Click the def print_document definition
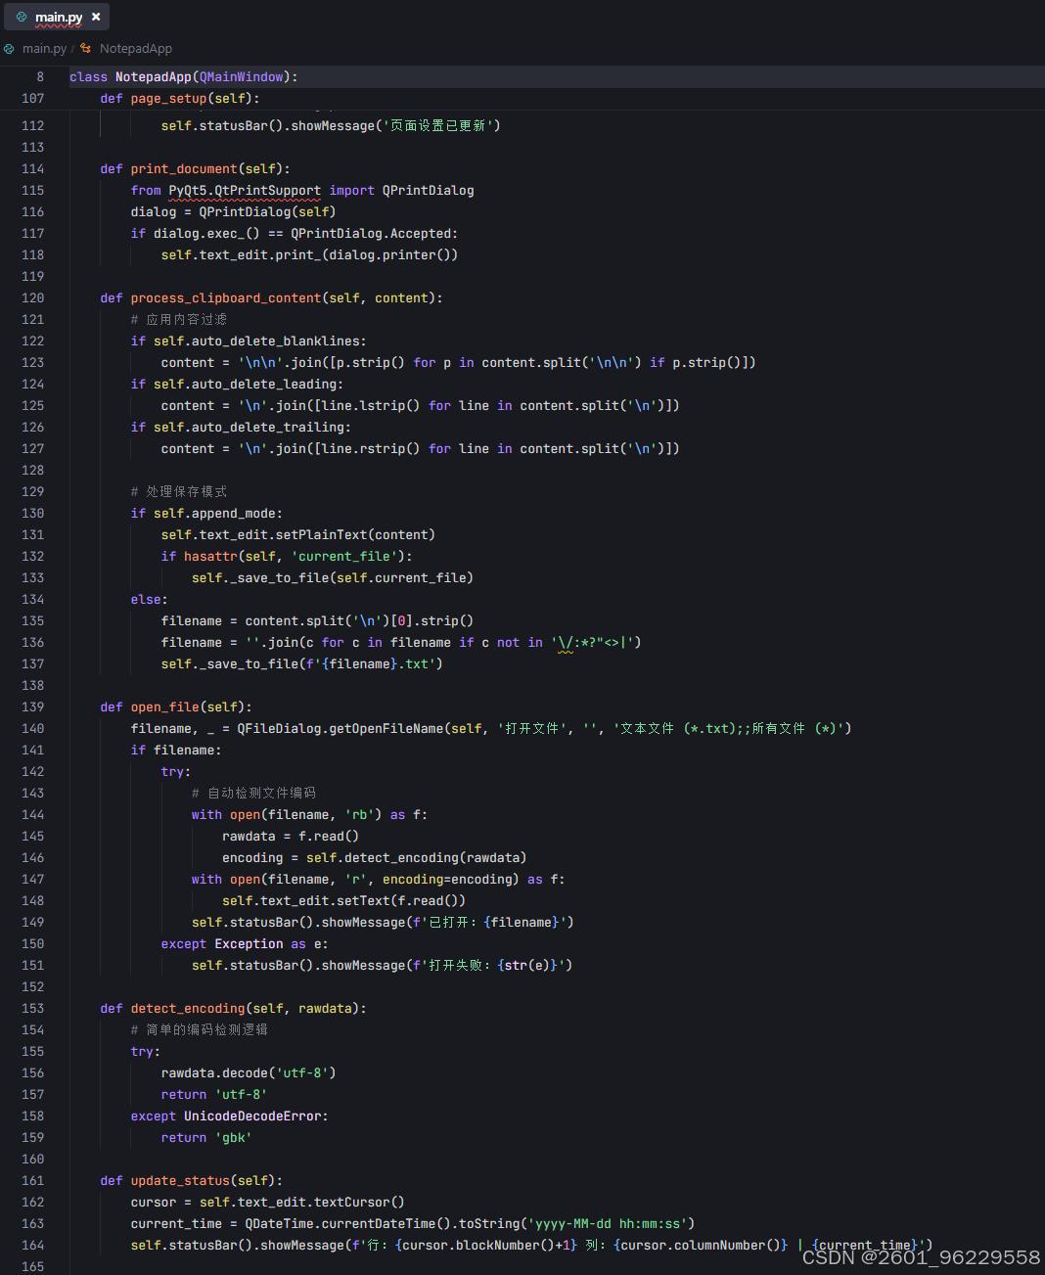The height and width of the screenshot is (1275, 1045). click(195, 168)
